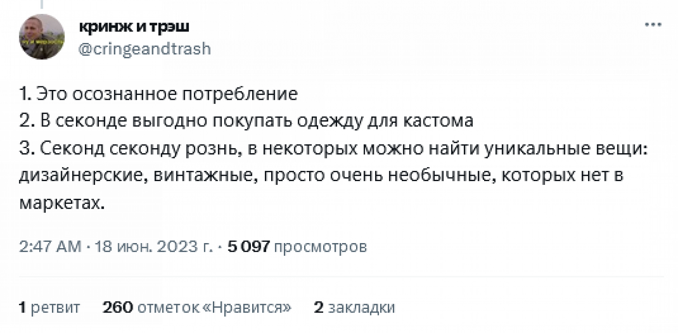Open the 2:47 AM timestamp link
The image size is (678, 333).
coord(50,247)
